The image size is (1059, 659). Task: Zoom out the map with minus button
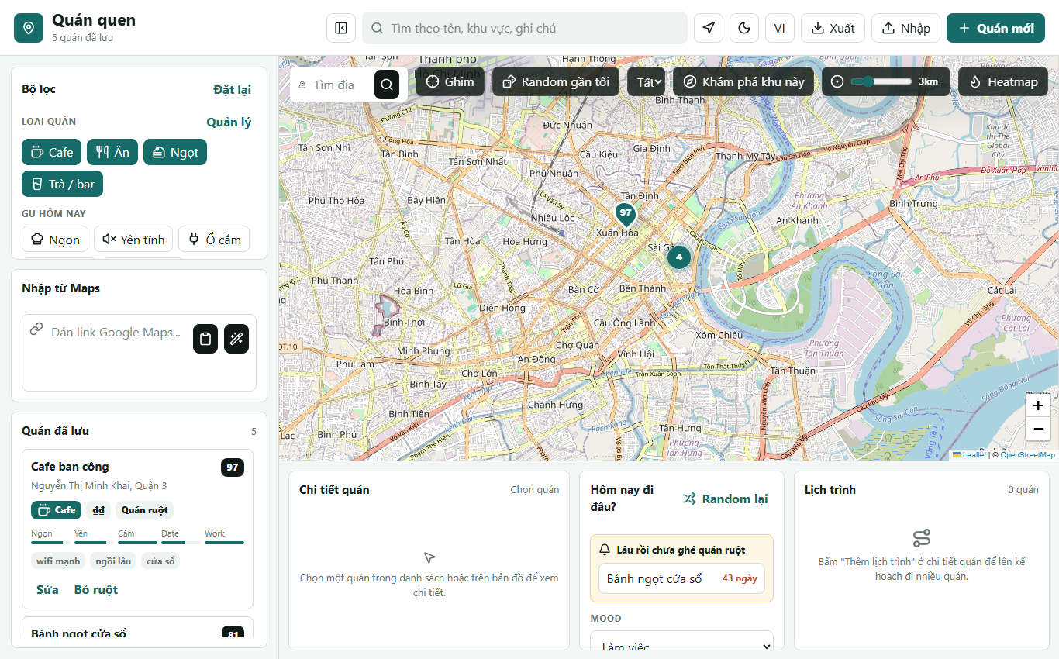click(1038, 429)
